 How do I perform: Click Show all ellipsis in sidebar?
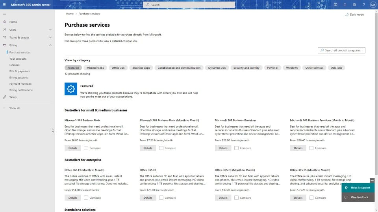pyautogui.click(x=14, y=108)
